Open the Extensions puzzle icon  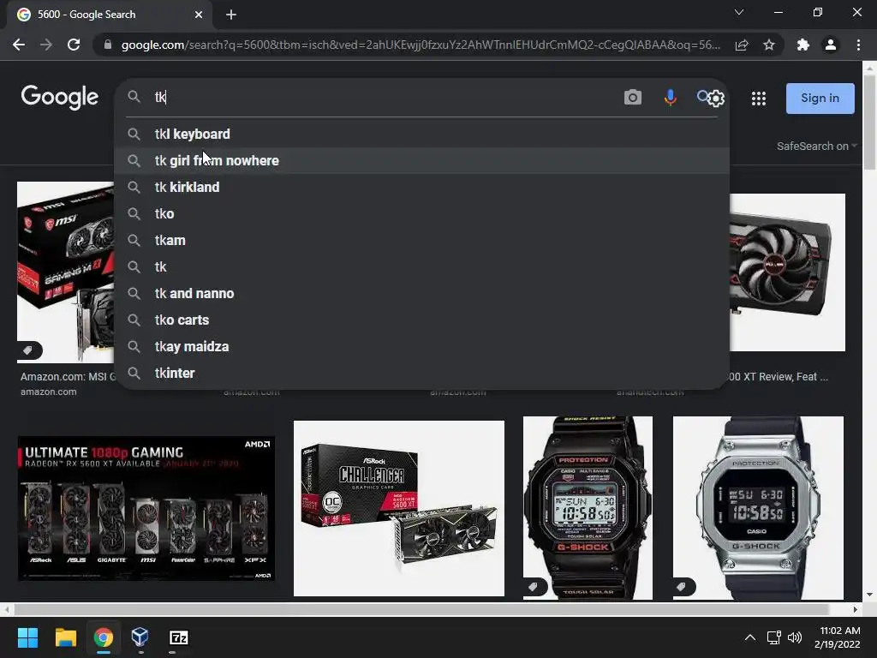[x=803, y=45]
